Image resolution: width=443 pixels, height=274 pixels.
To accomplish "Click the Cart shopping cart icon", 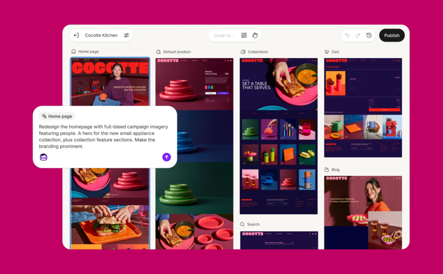I will 327,52.
